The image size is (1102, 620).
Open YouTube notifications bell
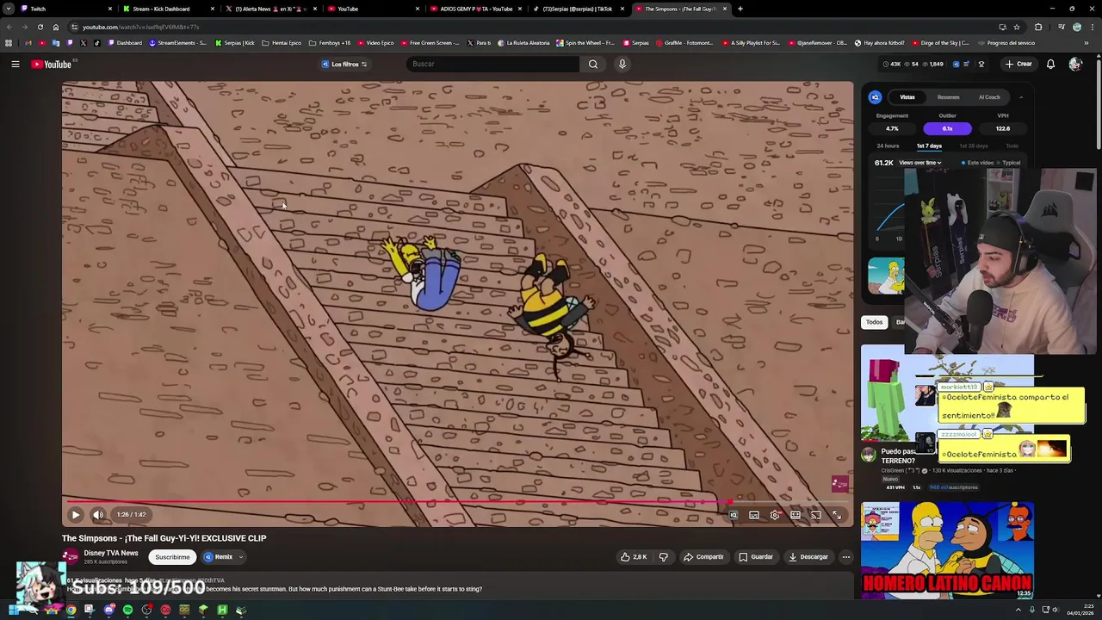click(x=1050, y=64)
